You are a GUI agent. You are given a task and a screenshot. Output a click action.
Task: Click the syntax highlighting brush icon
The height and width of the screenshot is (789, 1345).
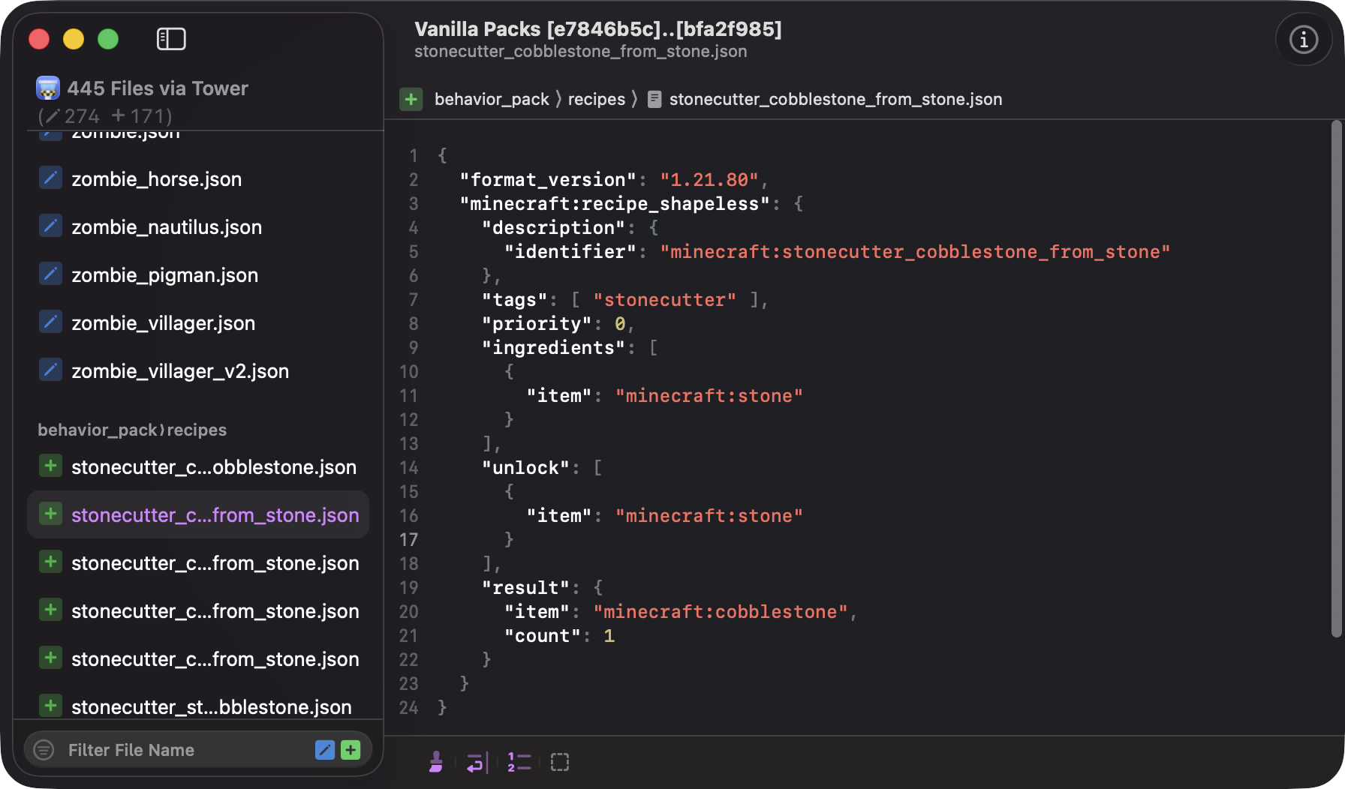[x=436, y=762]
